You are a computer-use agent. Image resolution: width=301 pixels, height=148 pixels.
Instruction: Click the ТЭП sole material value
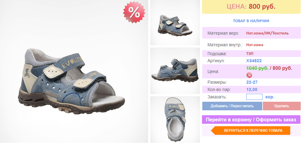(250, 54)
